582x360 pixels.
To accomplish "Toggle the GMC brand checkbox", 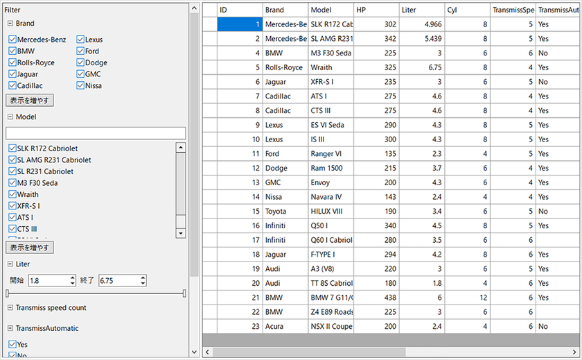I will [80, 74].
